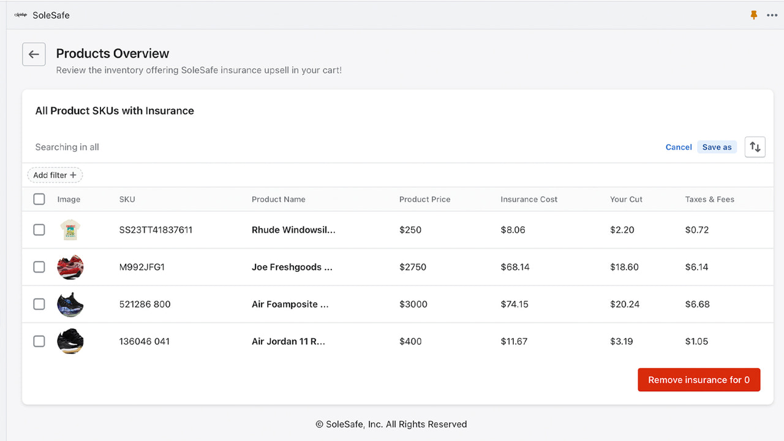The height and width of the screenshot is (441, 784).
Task: Click the Searching in all field
Action: click(67, 147)
